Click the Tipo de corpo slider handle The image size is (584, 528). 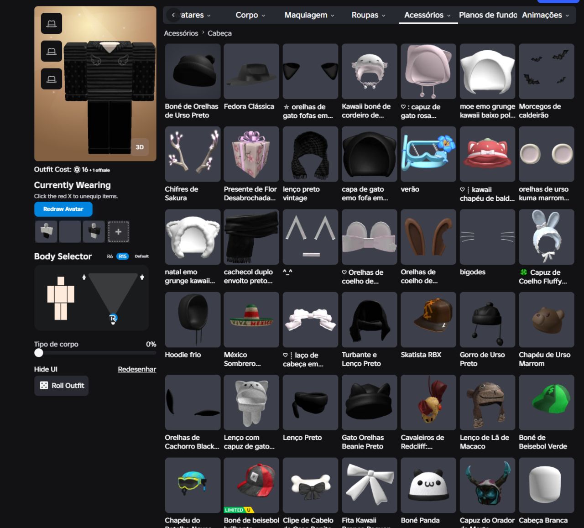(39, 353)
